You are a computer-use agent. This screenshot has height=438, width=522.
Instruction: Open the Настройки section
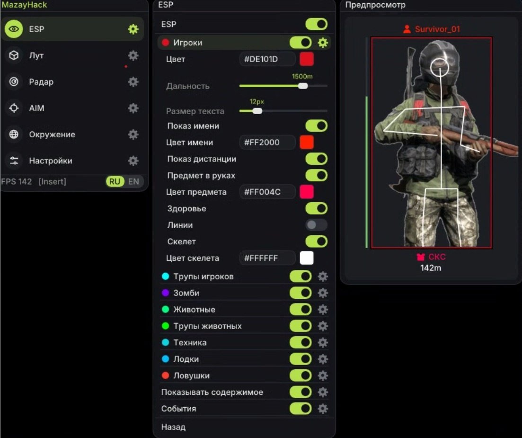pyautogui.click(x=72, y=161)
